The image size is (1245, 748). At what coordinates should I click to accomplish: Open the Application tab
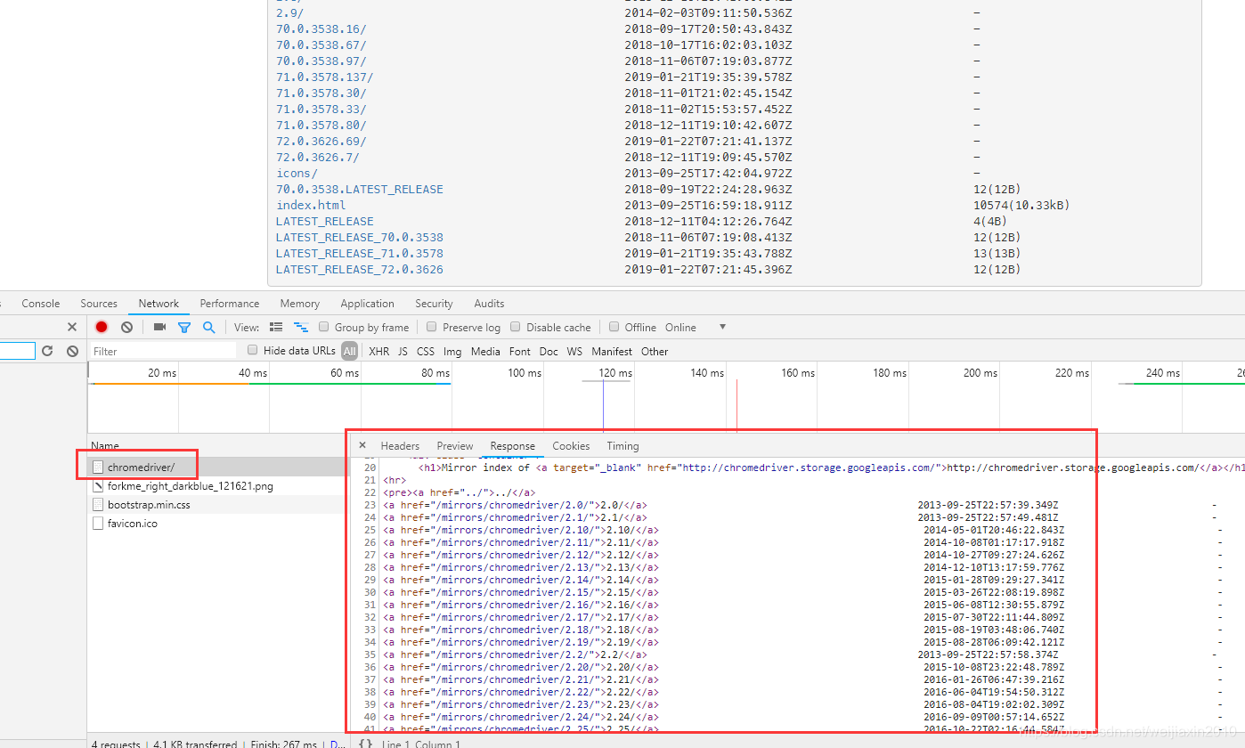coord(367,304)
